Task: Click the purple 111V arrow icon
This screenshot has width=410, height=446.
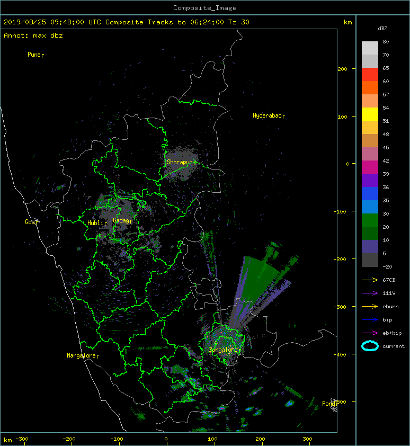Action: click(370, 293)
